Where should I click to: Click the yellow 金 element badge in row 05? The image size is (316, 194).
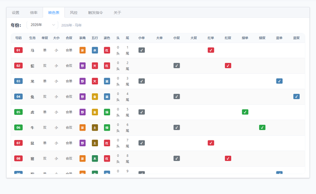(x=95, y=112)
